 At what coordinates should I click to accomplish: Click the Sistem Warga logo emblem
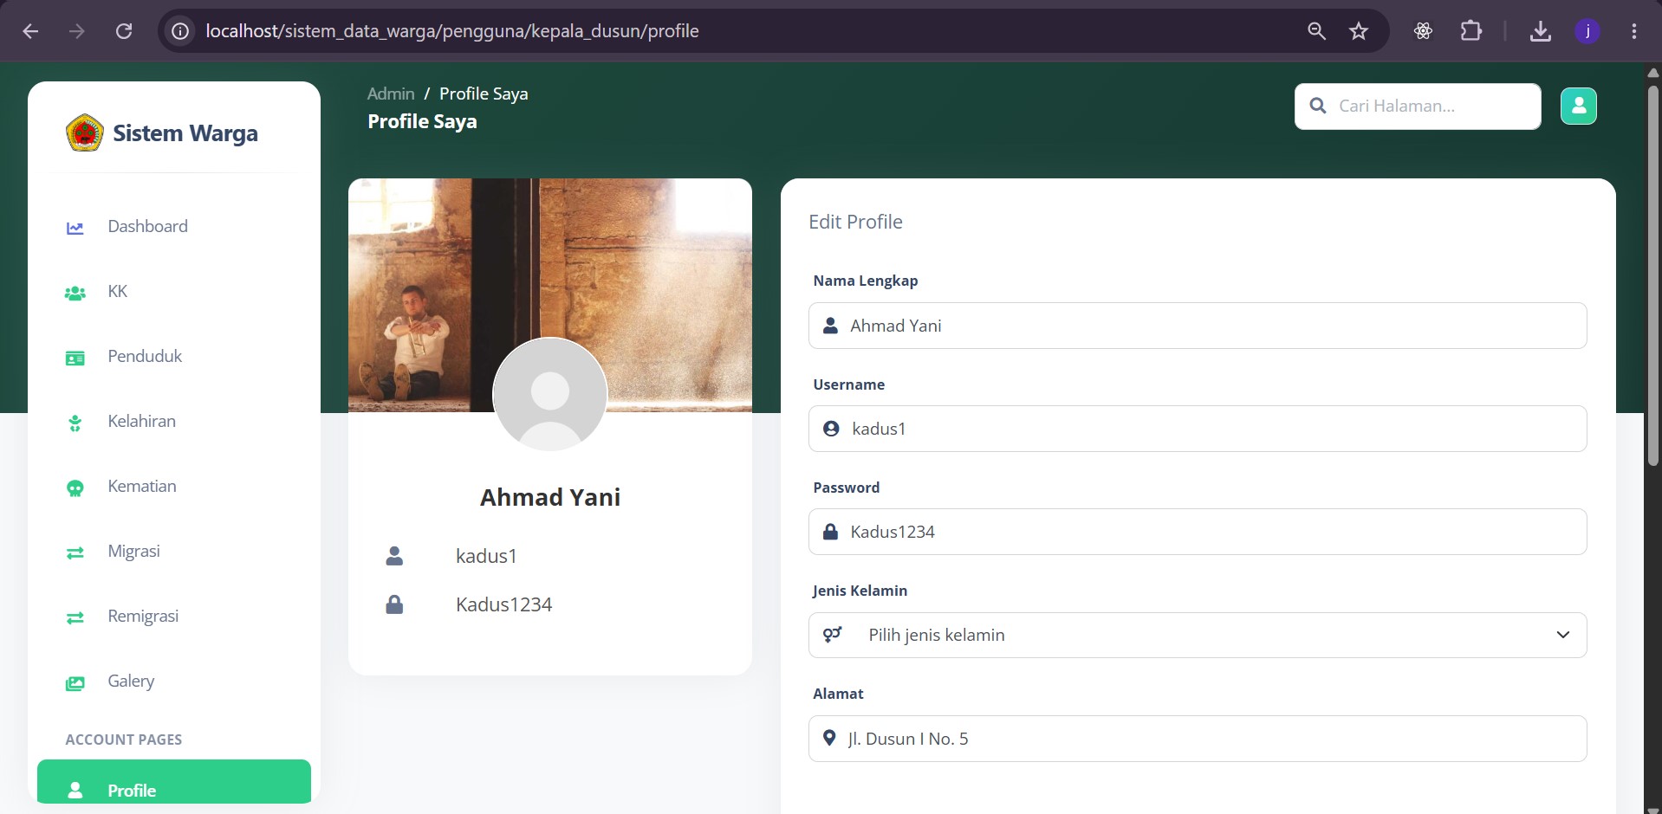85,133
